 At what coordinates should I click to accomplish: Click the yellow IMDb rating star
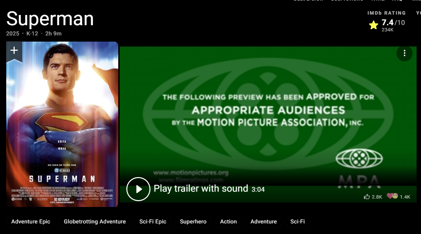click(x=373, y=25)
